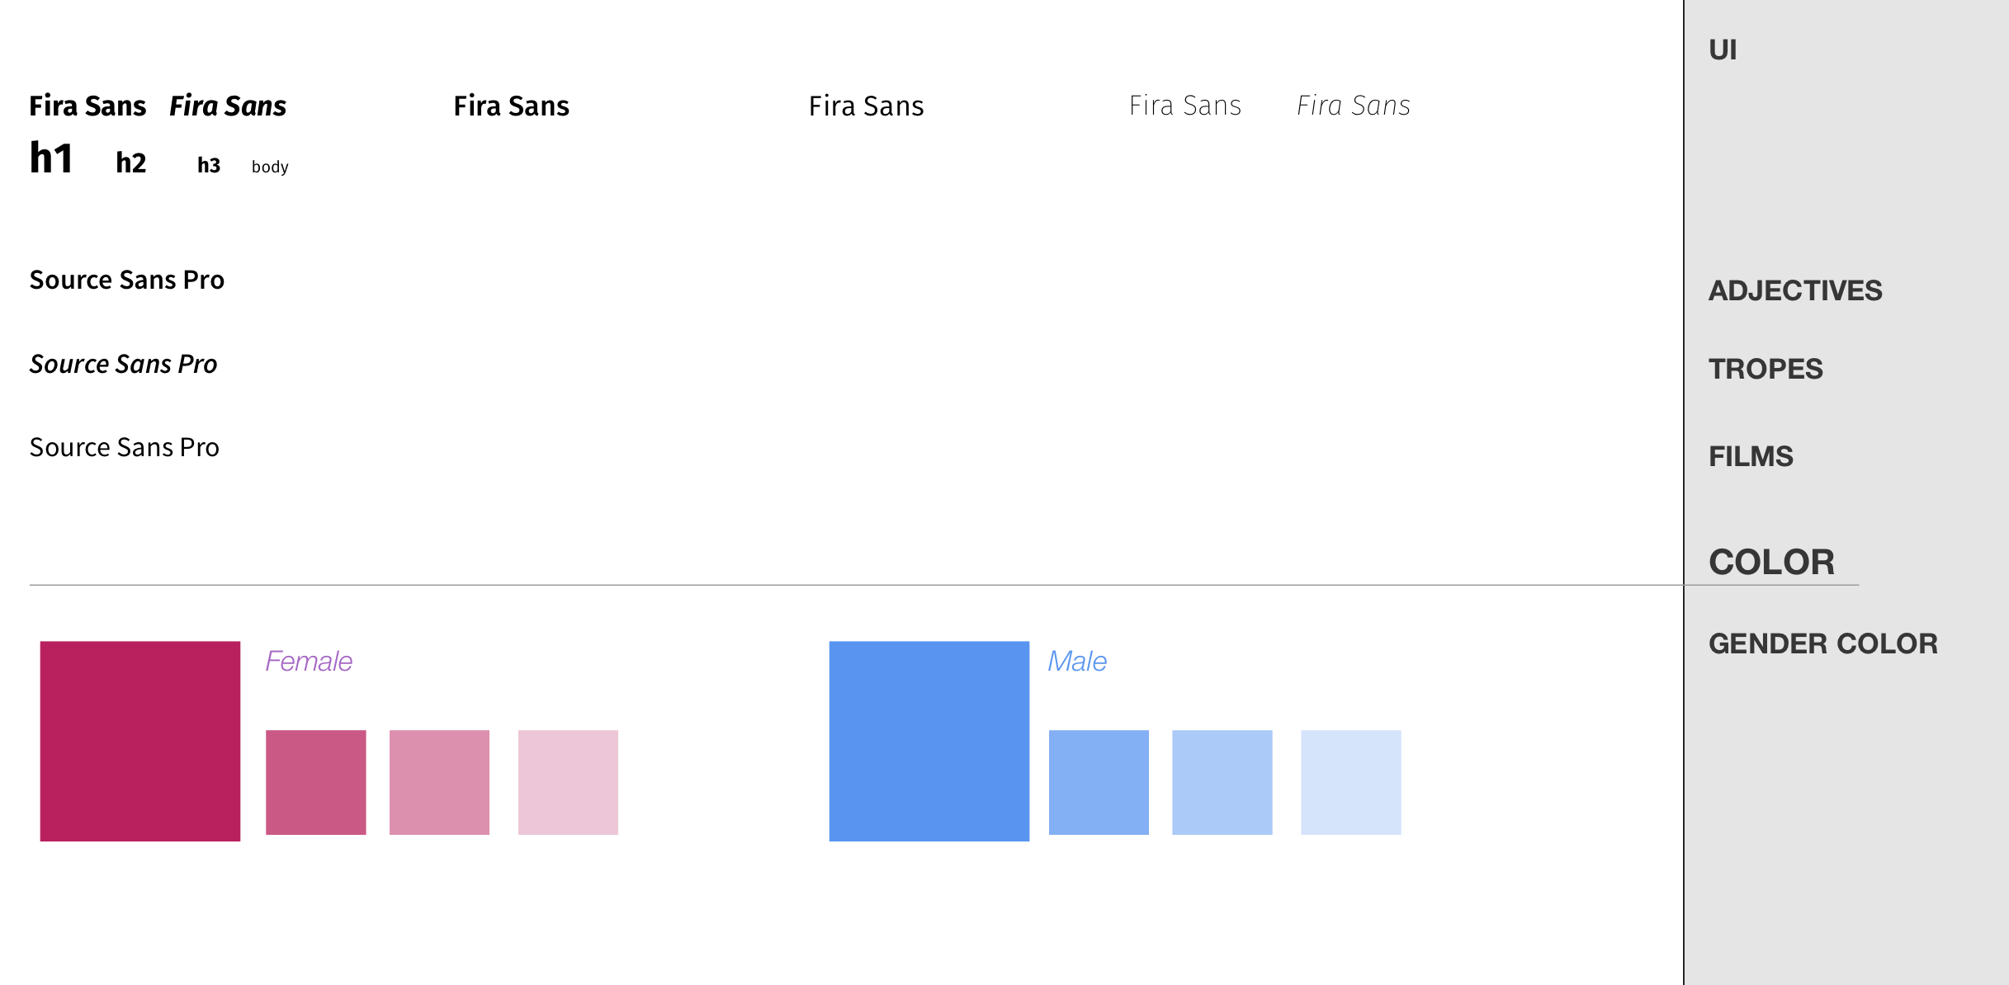Select the large blue Male swatch

929,741
